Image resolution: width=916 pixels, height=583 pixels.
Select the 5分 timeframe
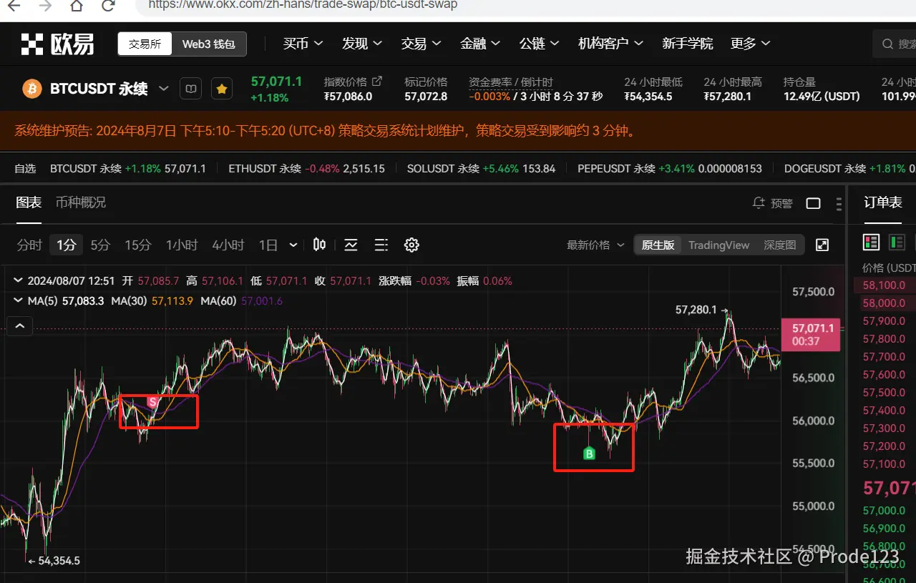(x=100, y=245)
